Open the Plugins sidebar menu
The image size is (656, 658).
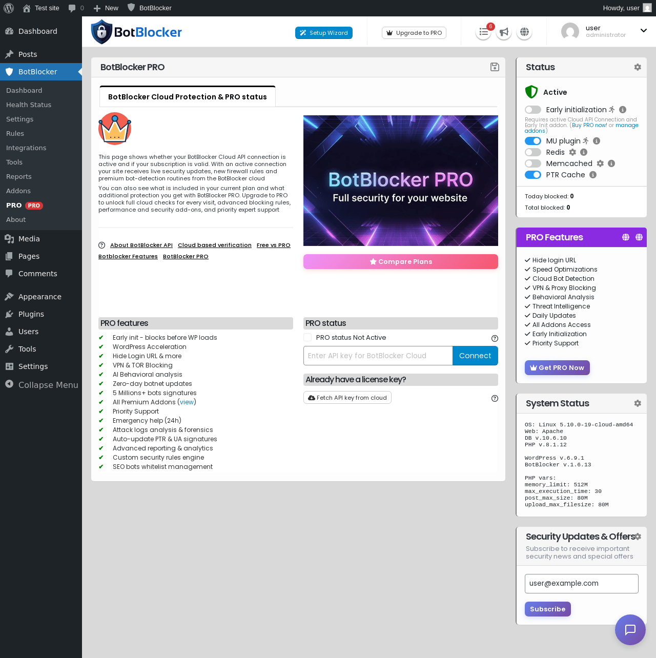[x=31, y=314]
